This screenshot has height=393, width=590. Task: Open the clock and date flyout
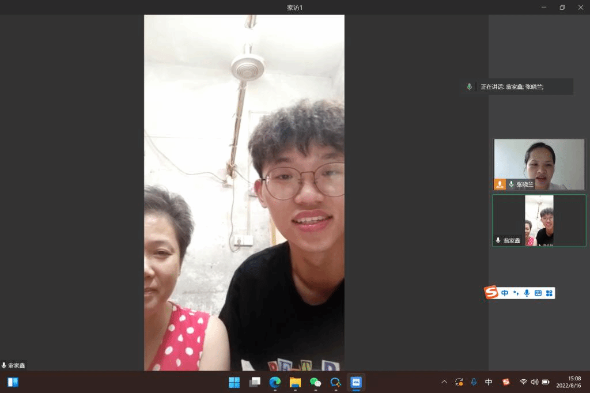click(568, 382)
